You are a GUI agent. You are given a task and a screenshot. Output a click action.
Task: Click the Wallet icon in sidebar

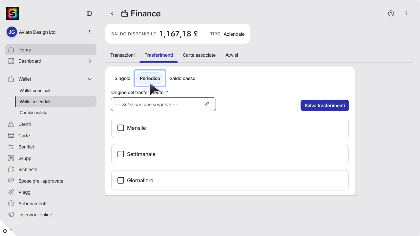click(x=11, y=79)
